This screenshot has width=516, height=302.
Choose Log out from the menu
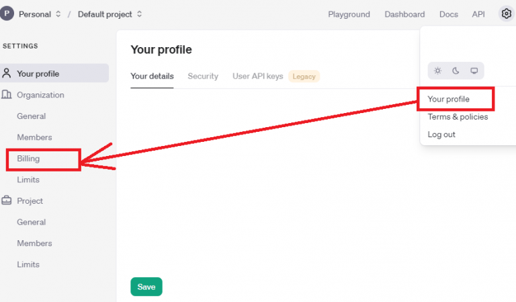pyautogui.click(x=441, y=135)
